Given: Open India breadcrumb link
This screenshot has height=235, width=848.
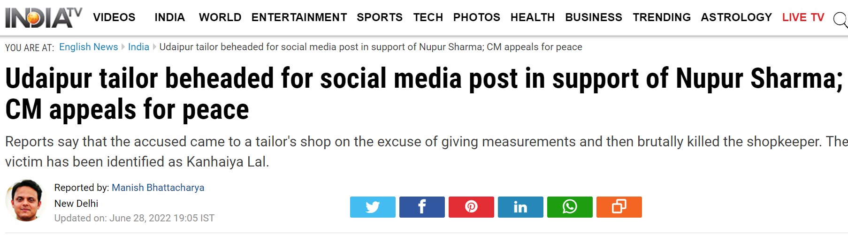Looking at the screenshot, I should (x=138, y=47).
